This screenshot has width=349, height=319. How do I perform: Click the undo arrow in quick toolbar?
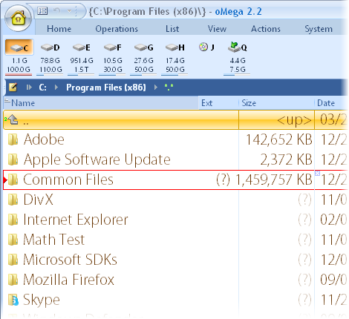coord(56,11)
